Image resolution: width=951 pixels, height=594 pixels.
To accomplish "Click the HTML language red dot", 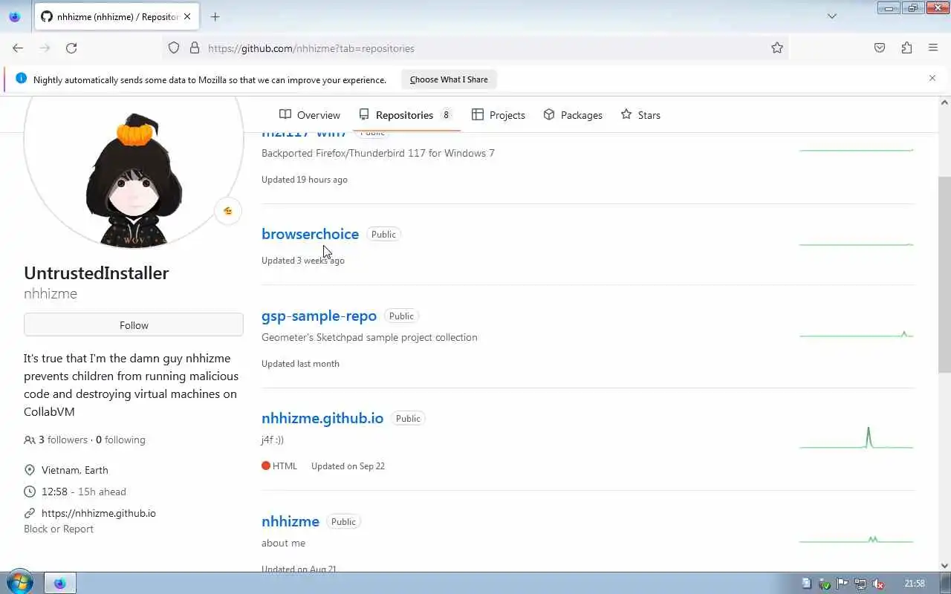I will 266,466.
